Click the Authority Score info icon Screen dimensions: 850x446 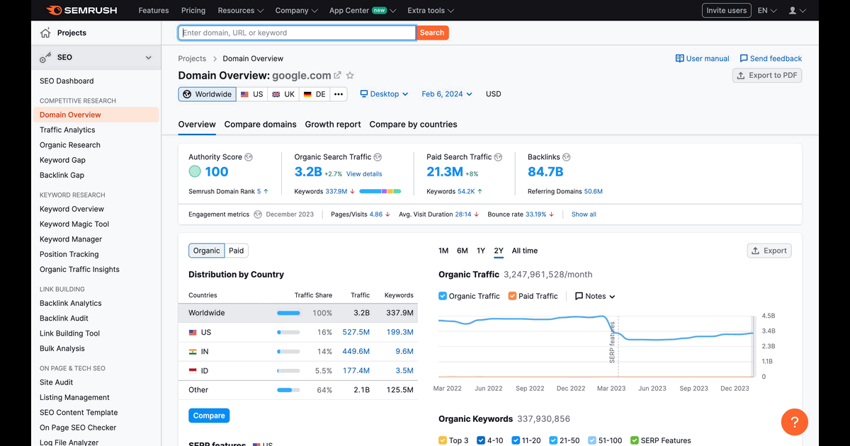click(249, 157)
